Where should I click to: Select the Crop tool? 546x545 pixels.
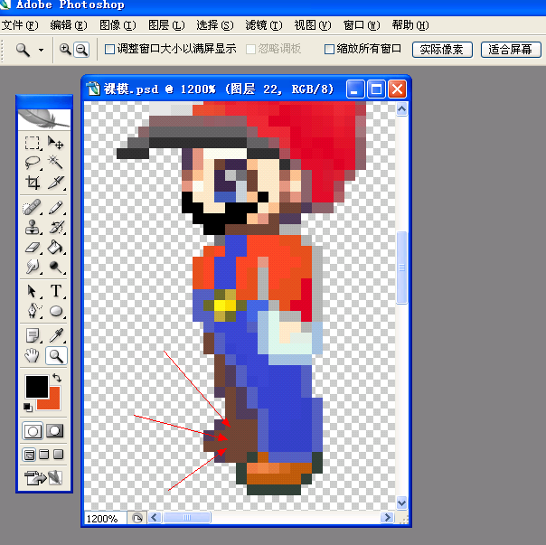pos(33,183)
